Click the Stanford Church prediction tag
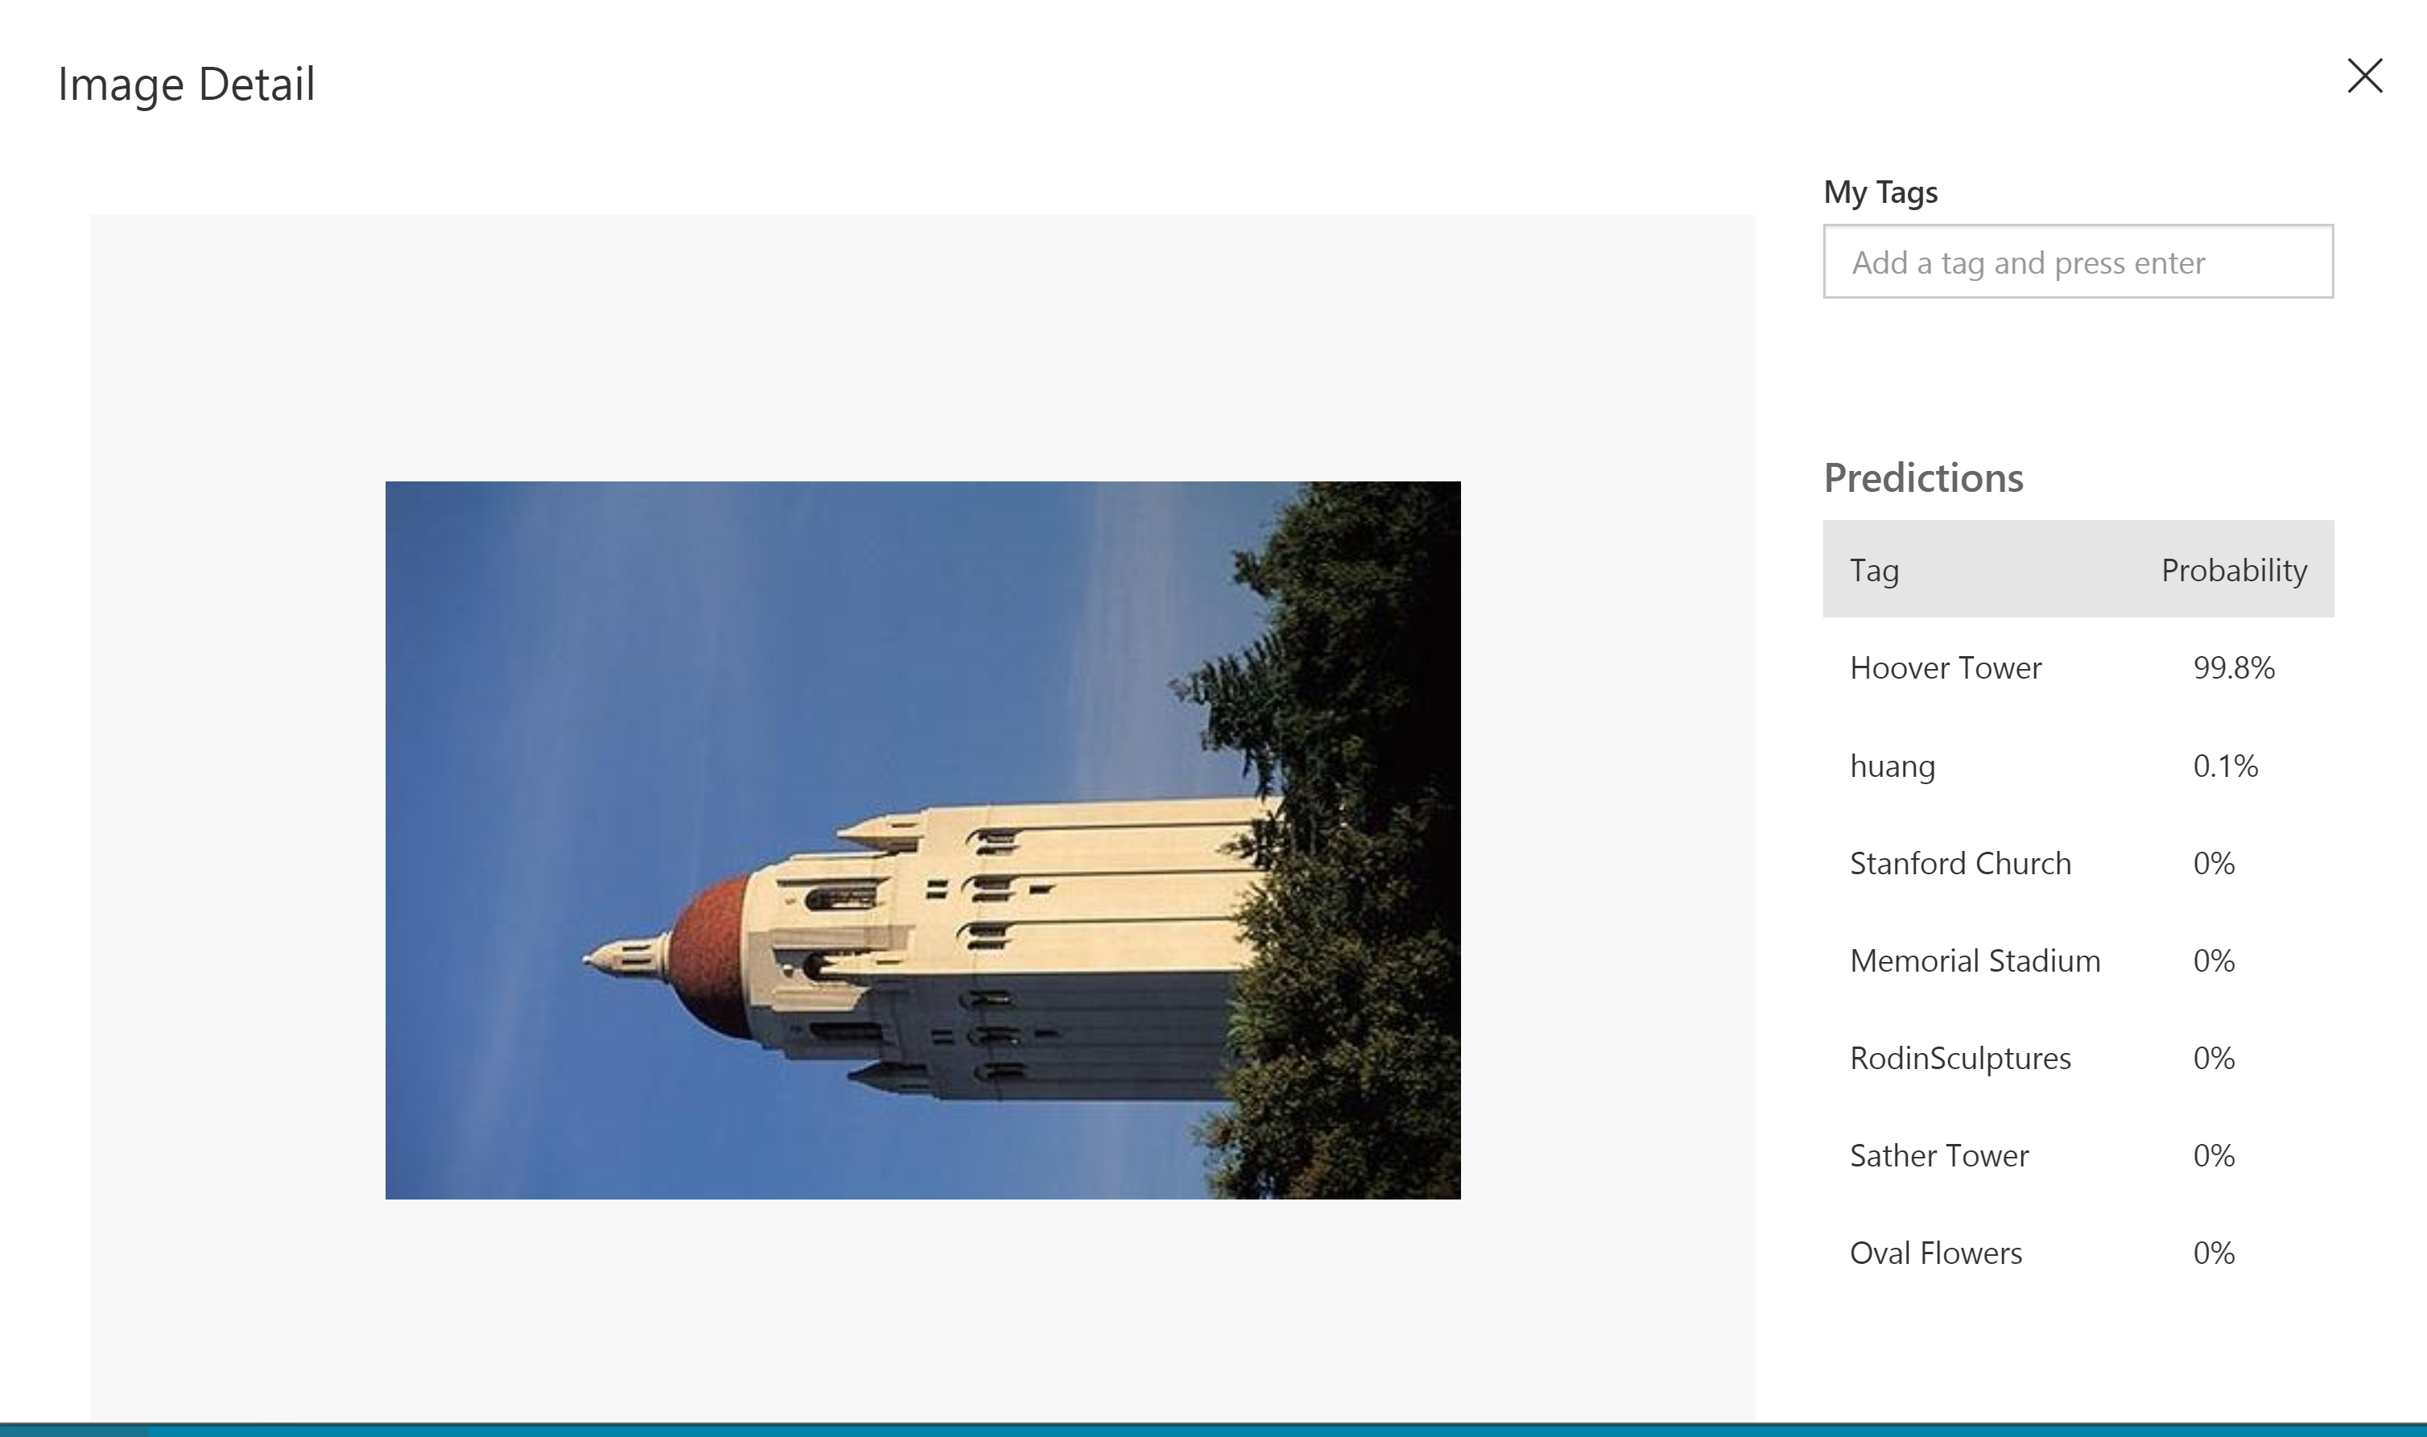Viewport: 2427px width, 1437px height. coord(1959,863)
